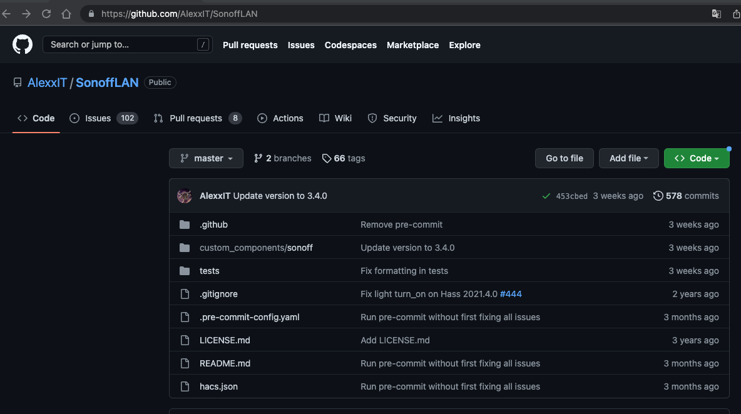This screenshot has height=414, width=741.
Task: Click the share icon in address bar
Action: click(x=736, y=14)
